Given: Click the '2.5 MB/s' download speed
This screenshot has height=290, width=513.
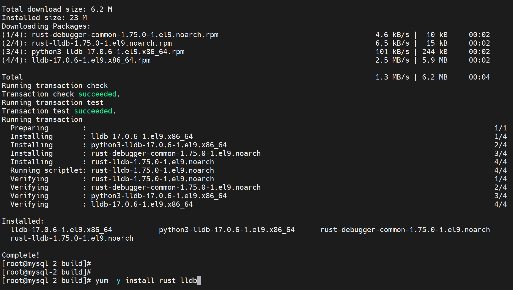Looking at the screenshot, I should click(392, 60).
